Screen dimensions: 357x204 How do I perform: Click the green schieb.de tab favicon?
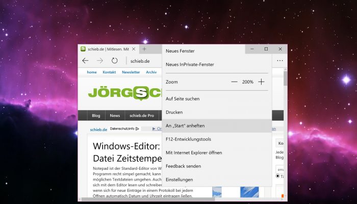pos(83,49)
